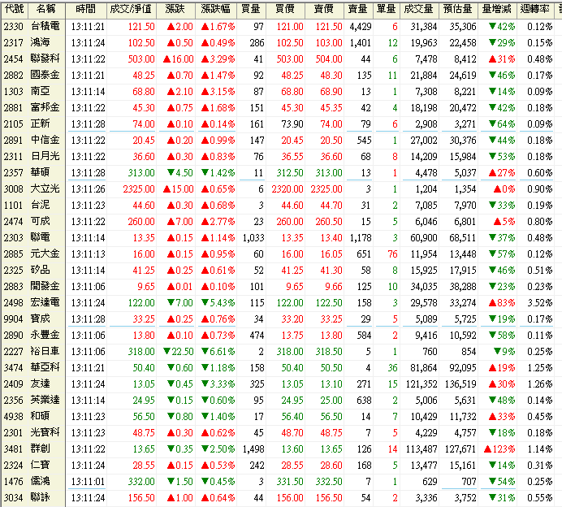This screenshot has width=562, height=507.
Task: Sort by the 名稱 column header
Action: coord(46,9)
